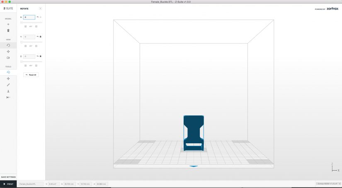The width and height of the screenshot is (342, 188).
Task: Select the Move model tool icon
Action: [8, 79]
